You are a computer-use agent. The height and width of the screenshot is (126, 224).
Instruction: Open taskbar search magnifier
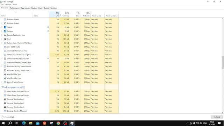[10, 123]
